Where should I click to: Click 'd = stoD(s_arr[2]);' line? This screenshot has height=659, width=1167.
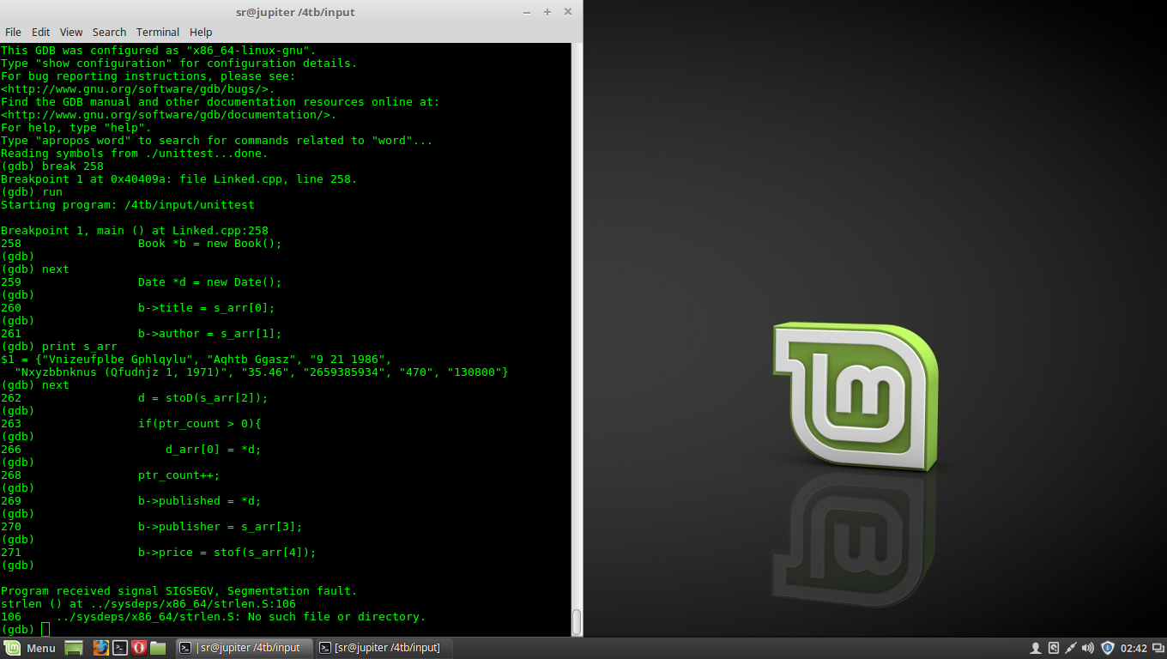203,398
